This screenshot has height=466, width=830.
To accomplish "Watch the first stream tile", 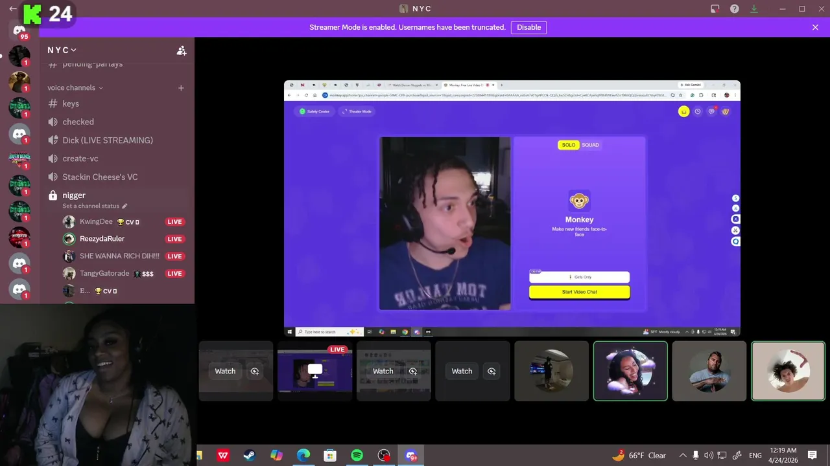I will click(225, 372).
